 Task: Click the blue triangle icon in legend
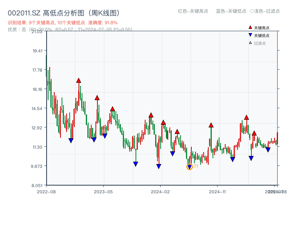pos(250,35)
